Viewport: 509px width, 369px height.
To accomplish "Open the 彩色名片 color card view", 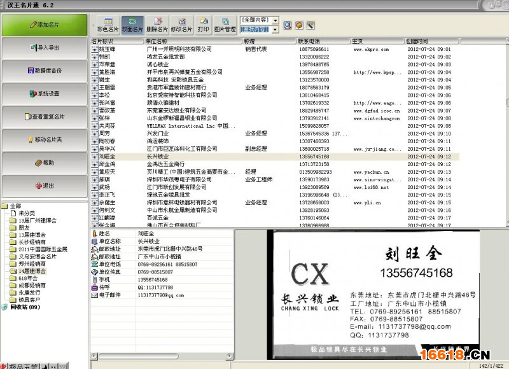I will coord(108,25).
